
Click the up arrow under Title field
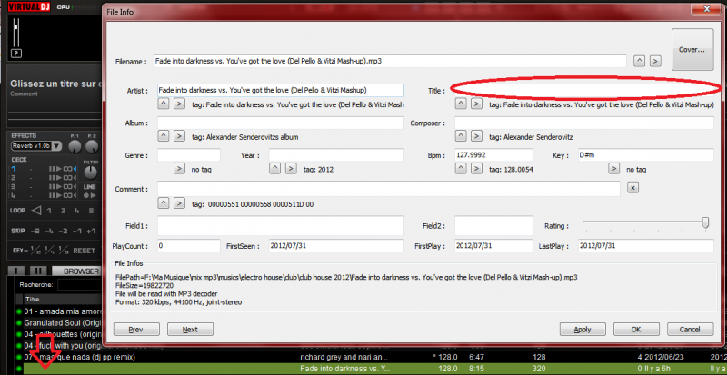(x=461, y=104)
